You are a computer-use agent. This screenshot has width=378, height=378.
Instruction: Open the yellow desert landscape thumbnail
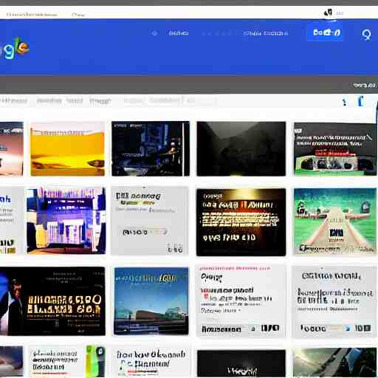click(x=68, y=149)
